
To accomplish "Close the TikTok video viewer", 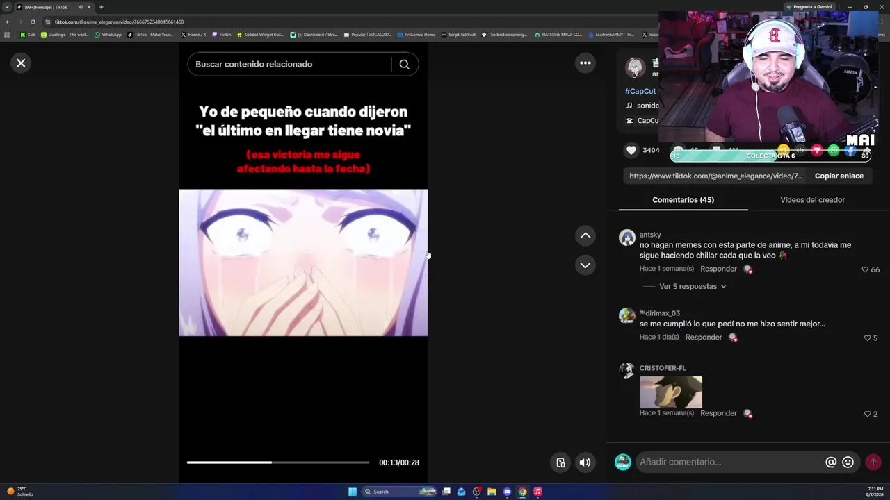I will point(21,63).
